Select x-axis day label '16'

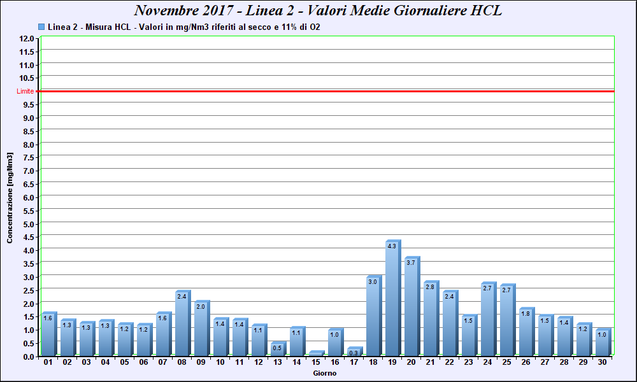click(335, 362)
